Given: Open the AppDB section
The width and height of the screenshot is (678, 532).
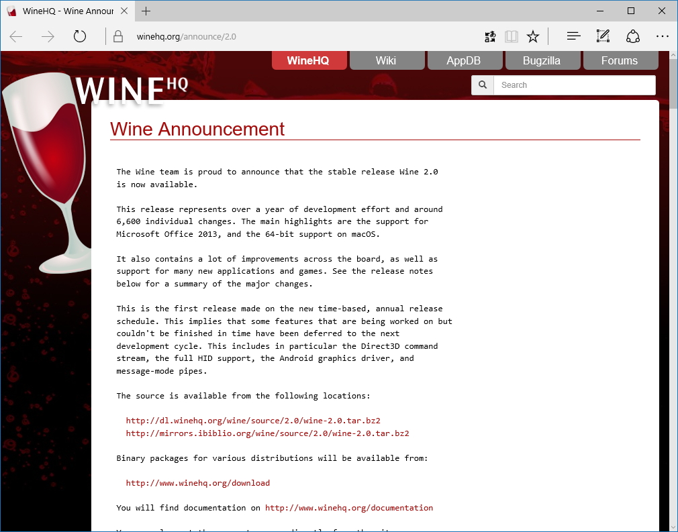Looking at the screenshot, I should click(465, 60).
